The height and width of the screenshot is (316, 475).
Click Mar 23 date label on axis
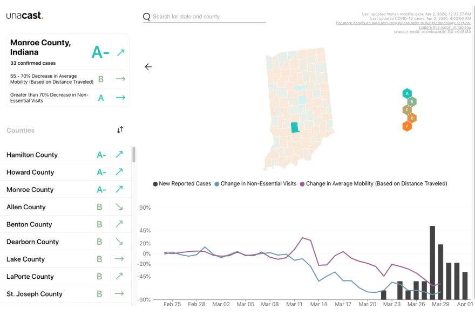[x=392, y=304]
